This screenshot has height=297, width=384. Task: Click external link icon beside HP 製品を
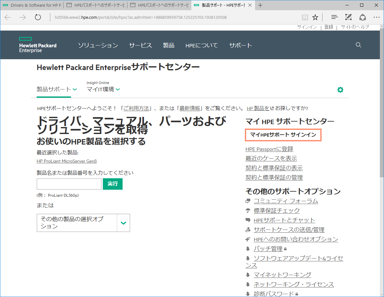coord(272,108)
